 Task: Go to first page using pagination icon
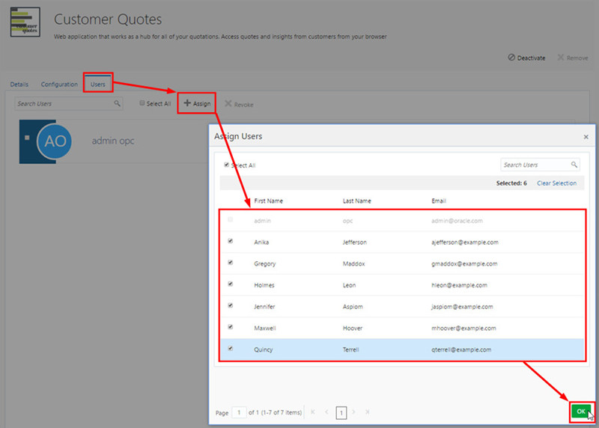(x=313, y=412)
